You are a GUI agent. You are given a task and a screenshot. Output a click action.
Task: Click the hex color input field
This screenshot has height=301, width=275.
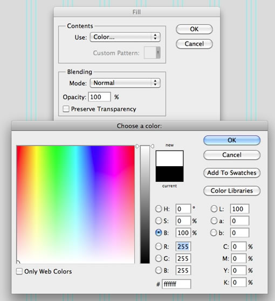click(x=176, y=284)
